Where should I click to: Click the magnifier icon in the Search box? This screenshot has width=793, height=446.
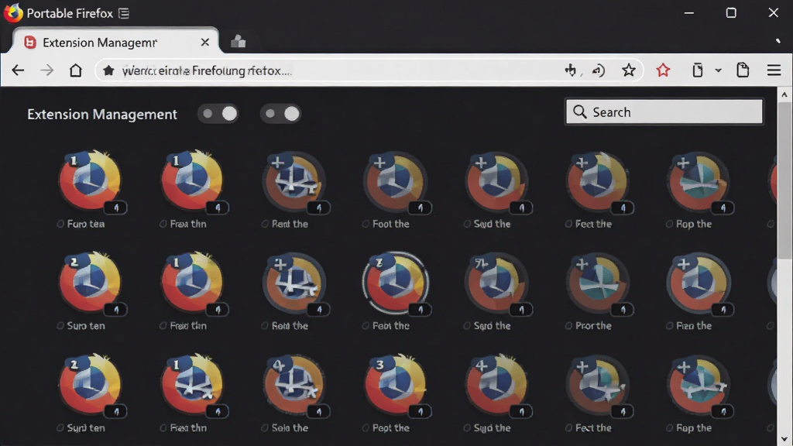pos(579,111)
